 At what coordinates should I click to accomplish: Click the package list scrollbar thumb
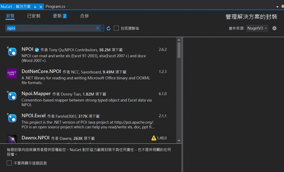(x=179, y=50)
